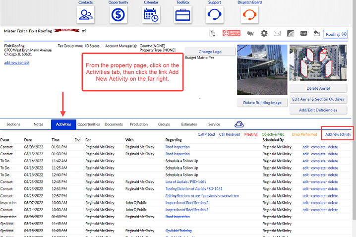
Task: Click the add document icon
Action: coord(212,34)
